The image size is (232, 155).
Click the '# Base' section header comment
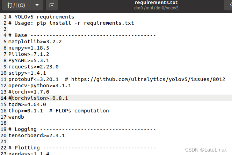[18, 35]
